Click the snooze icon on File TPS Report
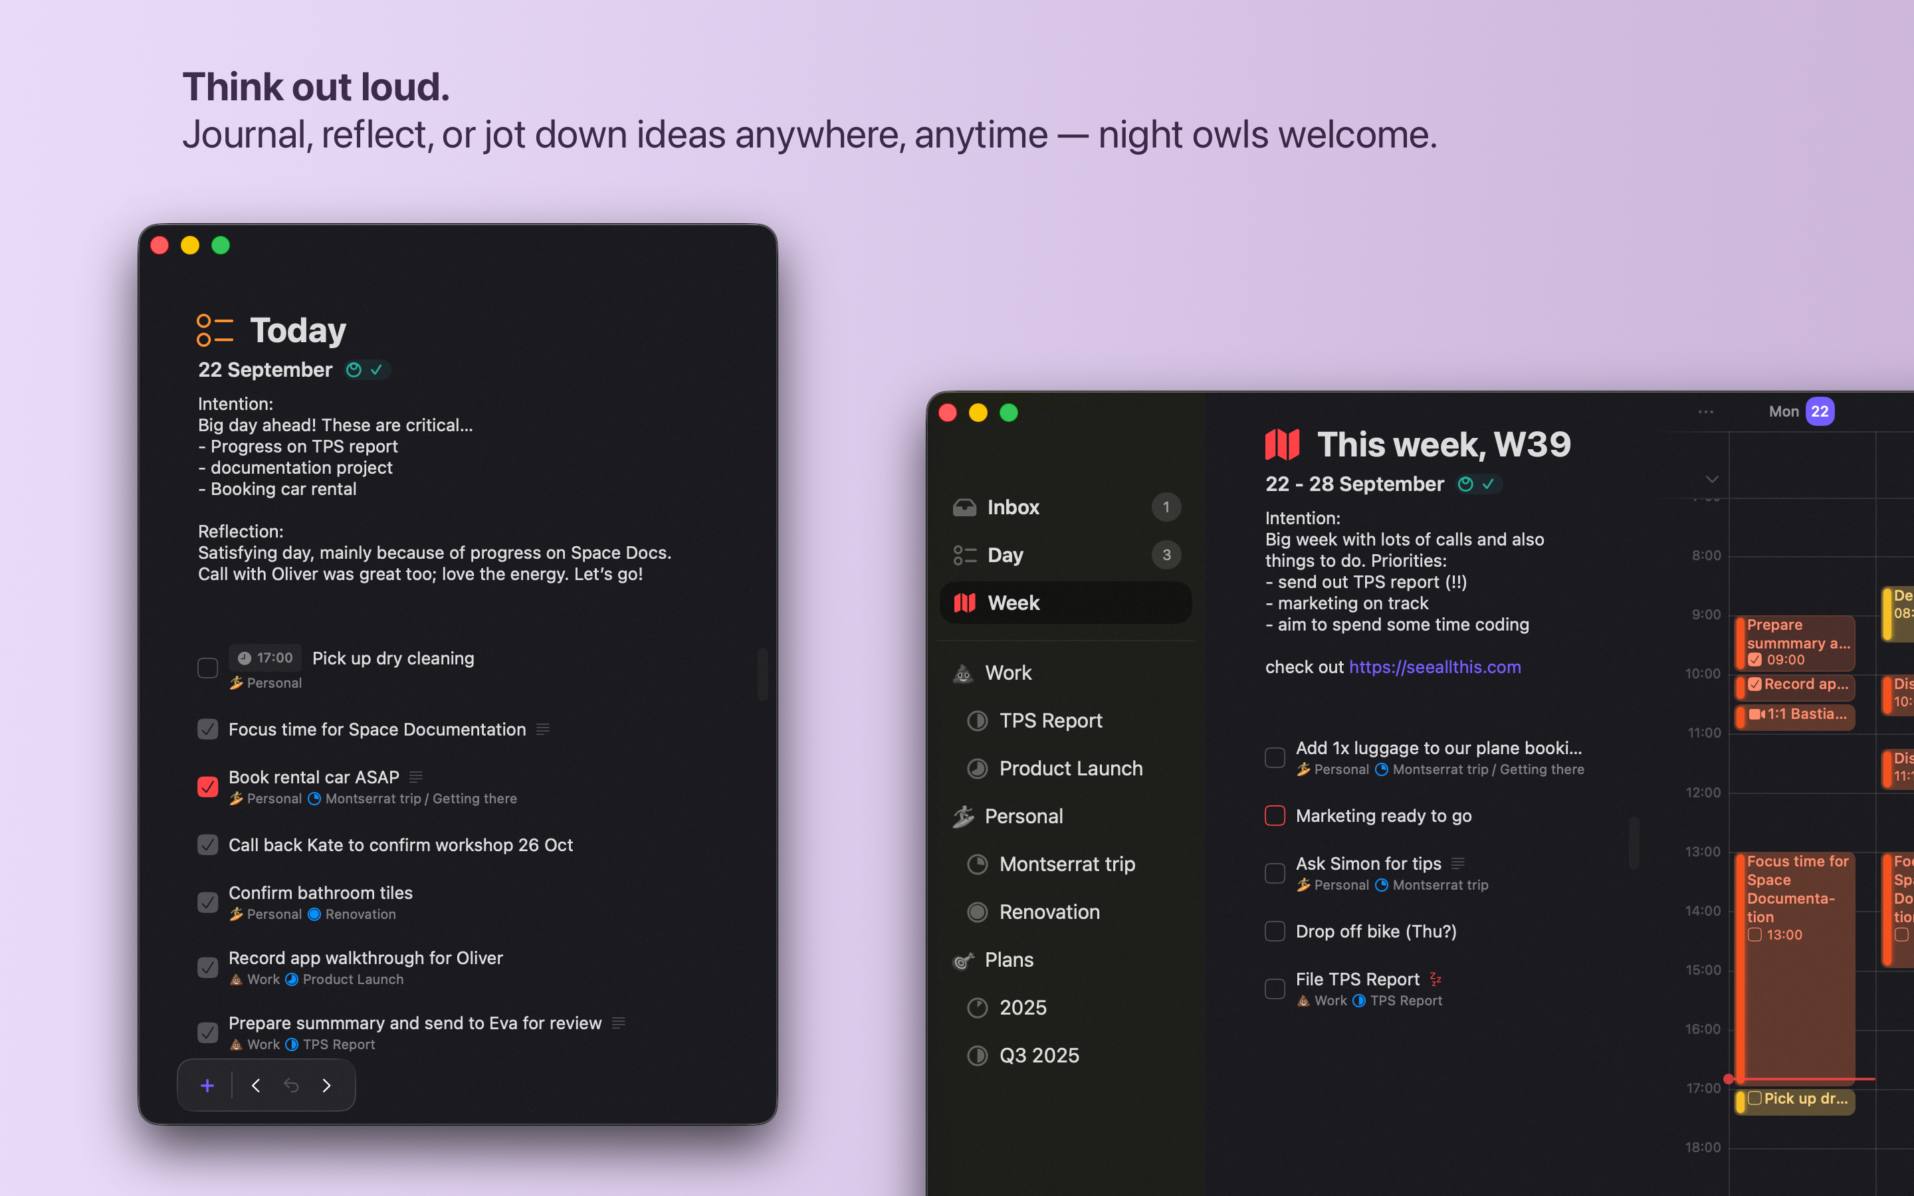Image resolution: width=1914 pixels, height=1196 pixels. click(x=1435, y=979)
